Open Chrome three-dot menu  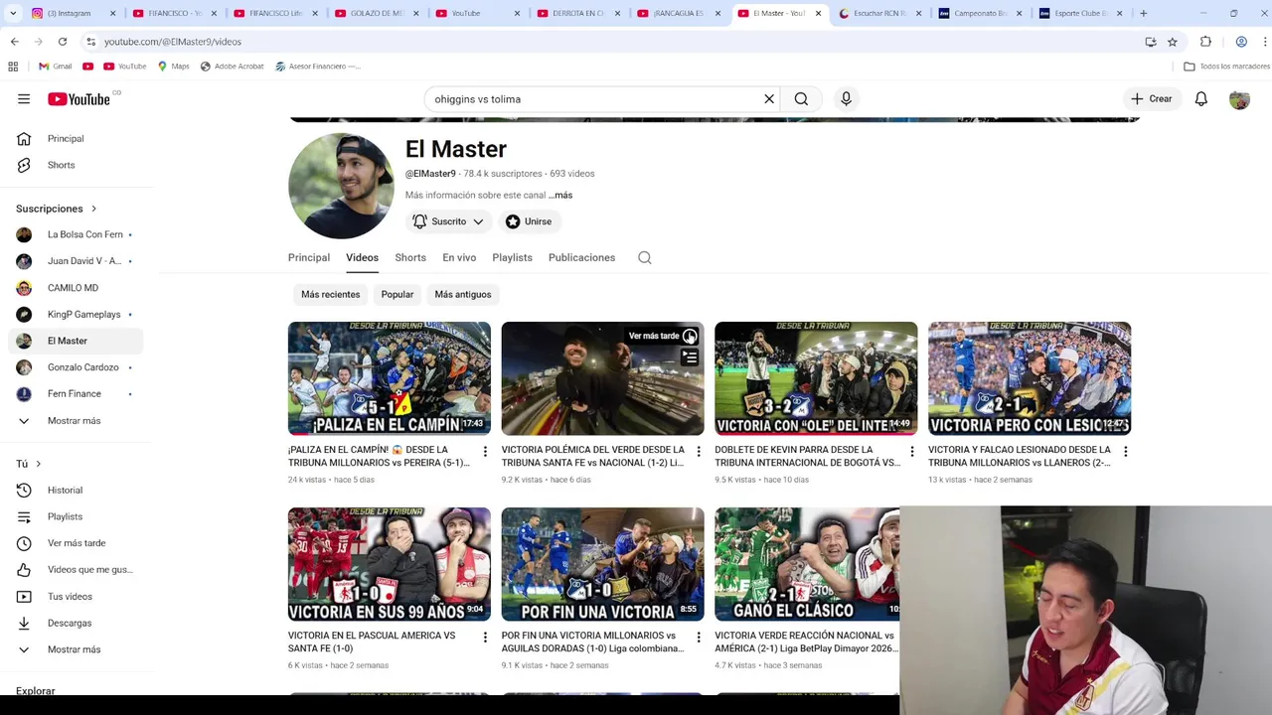[x=1265, y=42]
